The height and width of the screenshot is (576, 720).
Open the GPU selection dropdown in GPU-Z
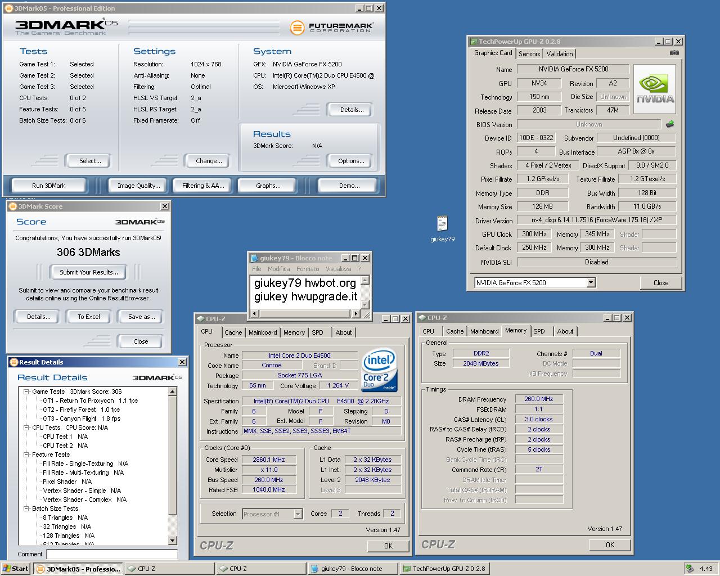click(591, 282)
